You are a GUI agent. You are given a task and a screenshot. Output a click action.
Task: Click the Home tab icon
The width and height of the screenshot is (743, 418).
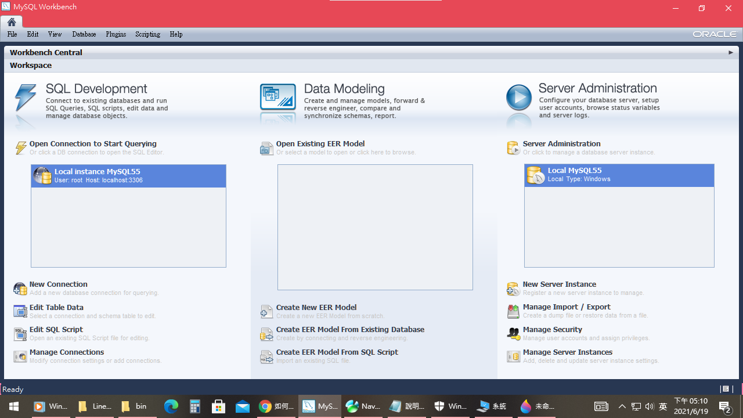point(12,22)
